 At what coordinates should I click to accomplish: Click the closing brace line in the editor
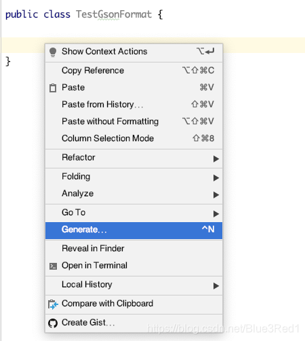click(8, 61)
